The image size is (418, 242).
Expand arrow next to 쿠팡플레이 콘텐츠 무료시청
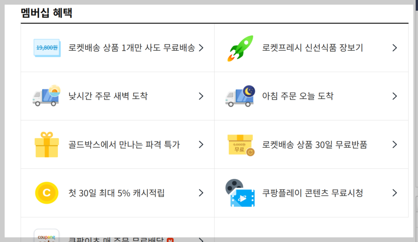[x=394, y=193]
